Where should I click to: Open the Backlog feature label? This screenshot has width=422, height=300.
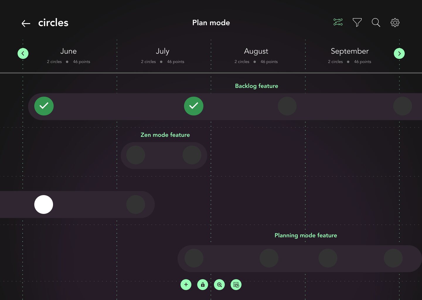[x=256, y=86]
